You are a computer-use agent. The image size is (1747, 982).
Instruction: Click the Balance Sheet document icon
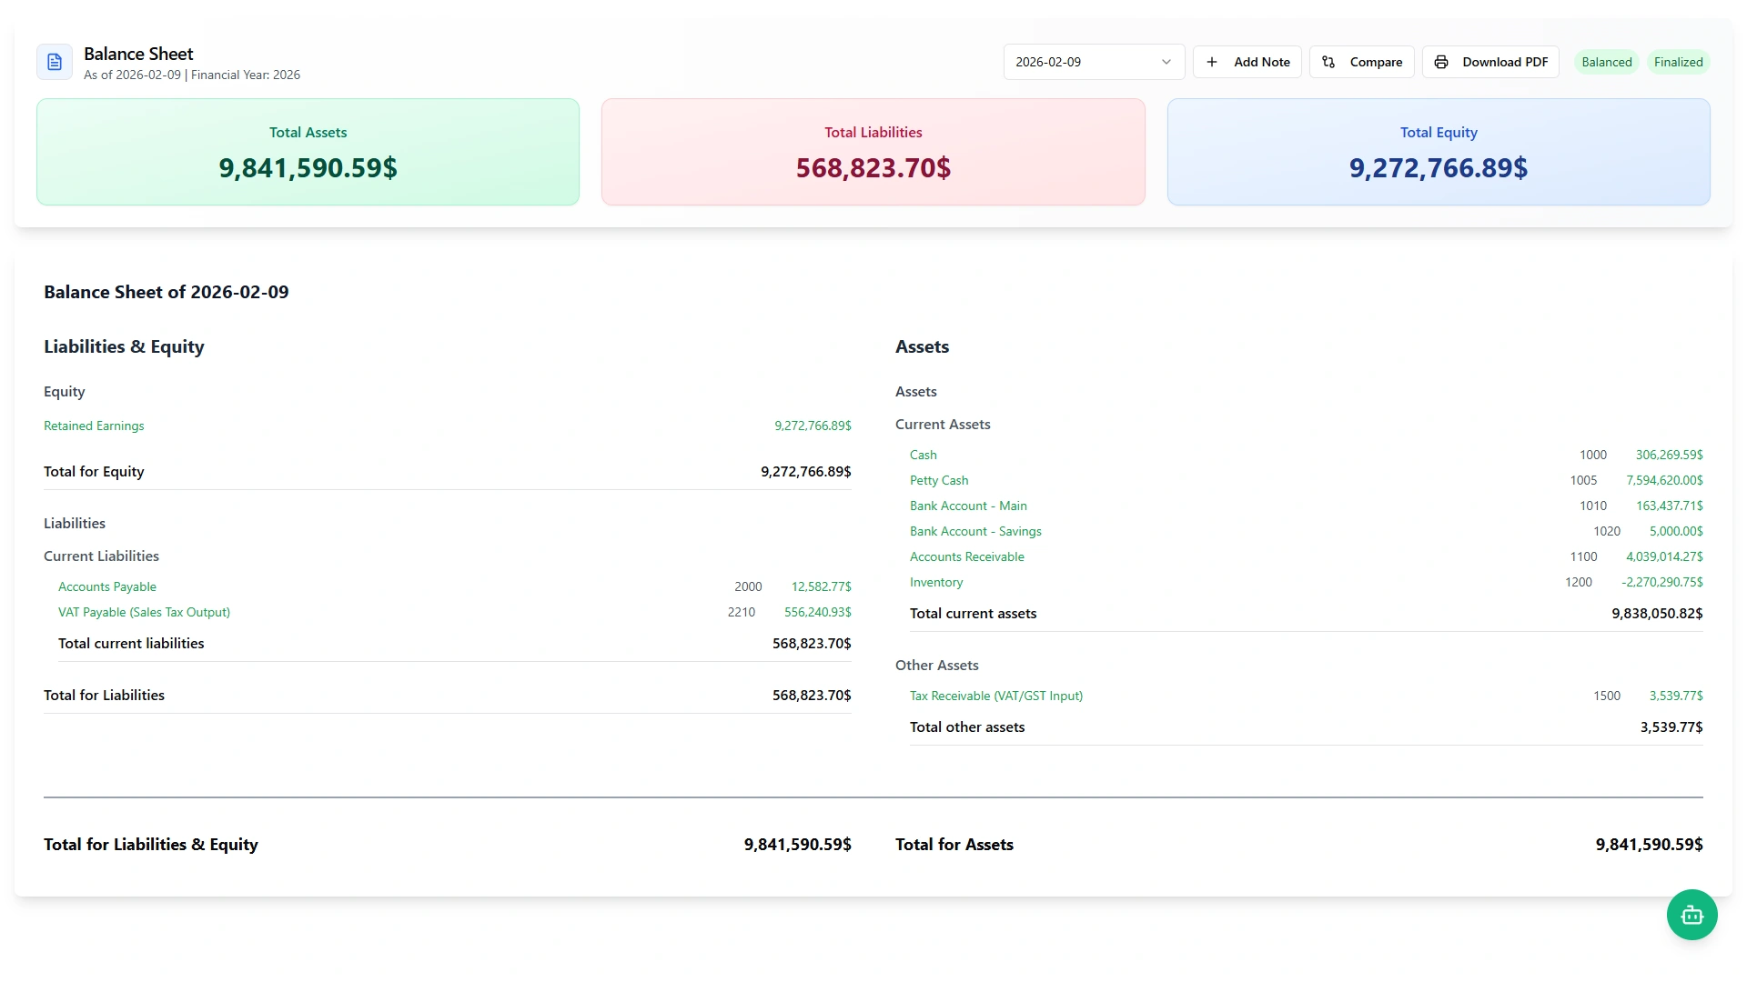[55, 62]
